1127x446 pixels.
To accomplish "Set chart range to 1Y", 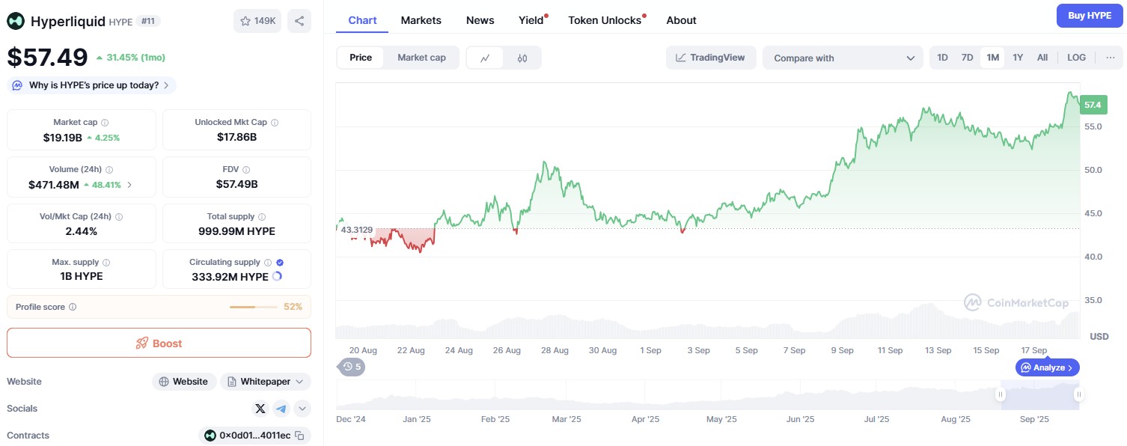I will [x=1018, y=58].
